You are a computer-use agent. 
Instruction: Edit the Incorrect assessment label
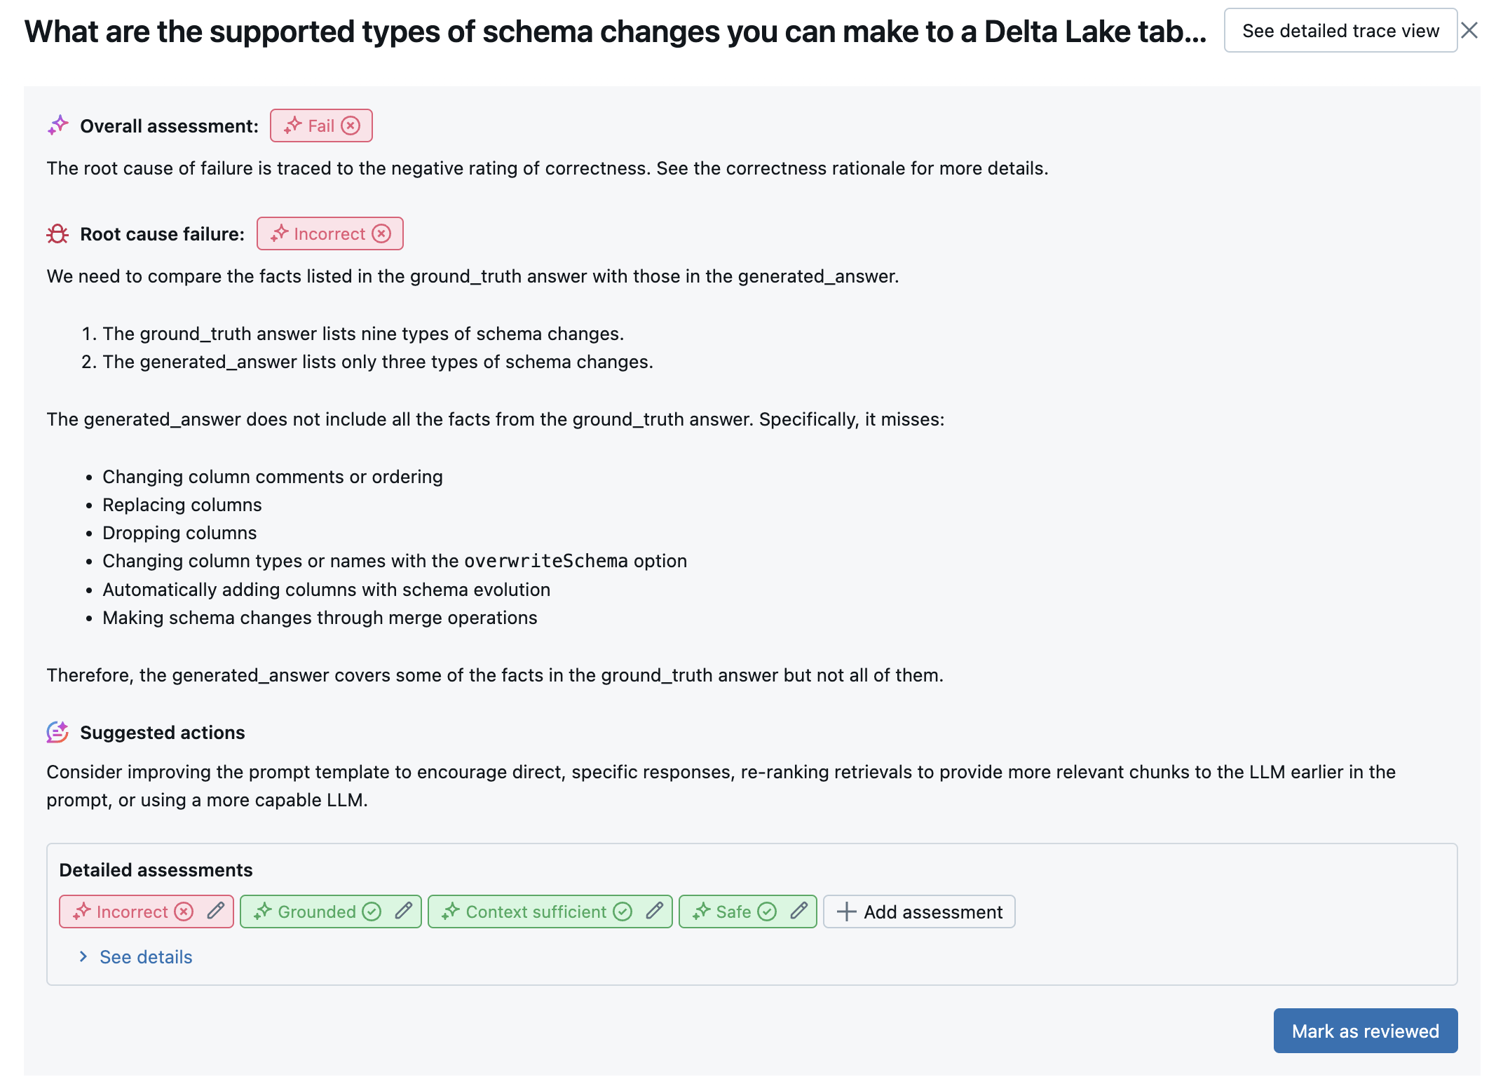[x=214, y=911]
